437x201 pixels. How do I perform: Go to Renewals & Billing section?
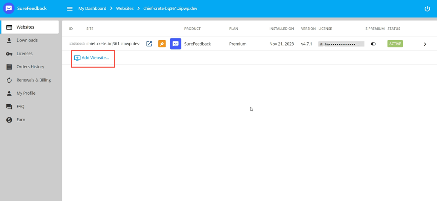33,80
